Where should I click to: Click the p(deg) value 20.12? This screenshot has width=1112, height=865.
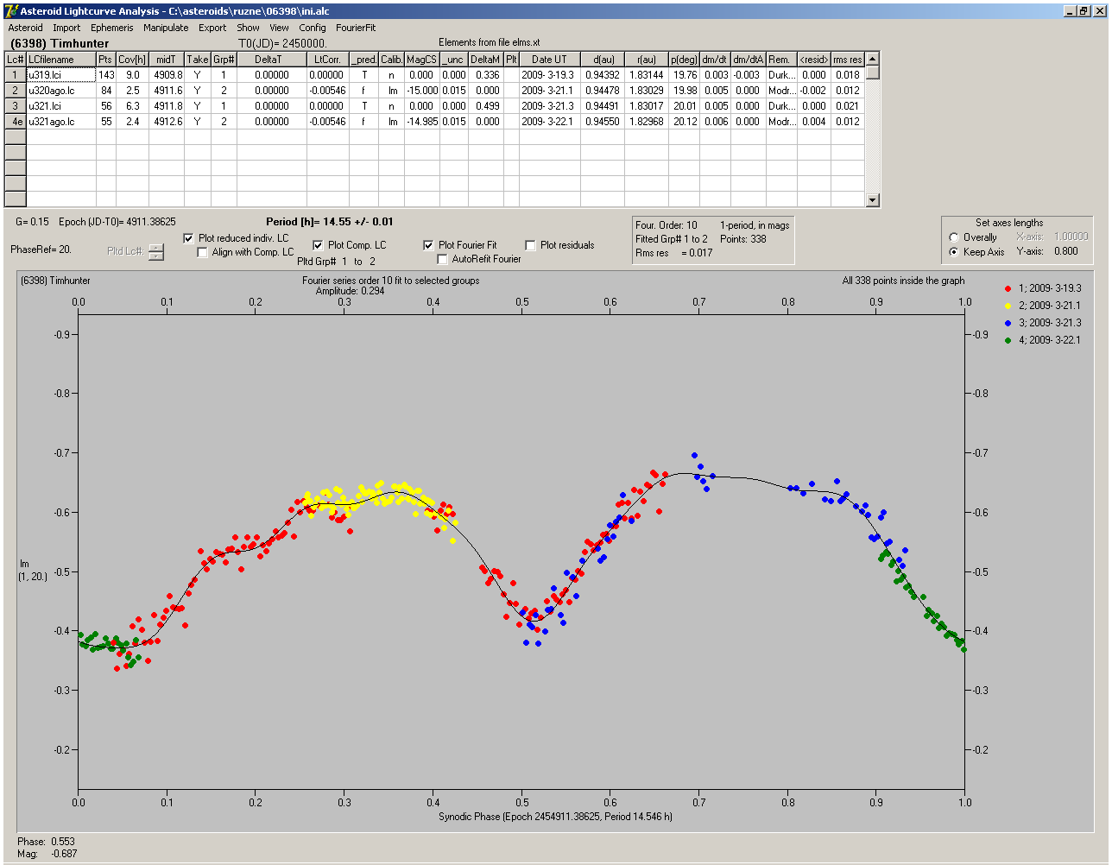684,122
